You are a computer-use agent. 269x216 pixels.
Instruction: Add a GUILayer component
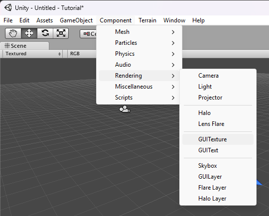point(218,177)
